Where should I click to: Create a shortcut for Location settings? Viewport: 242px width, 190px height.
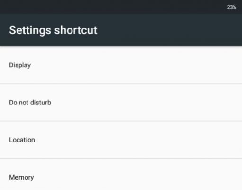tap(121, 140)
